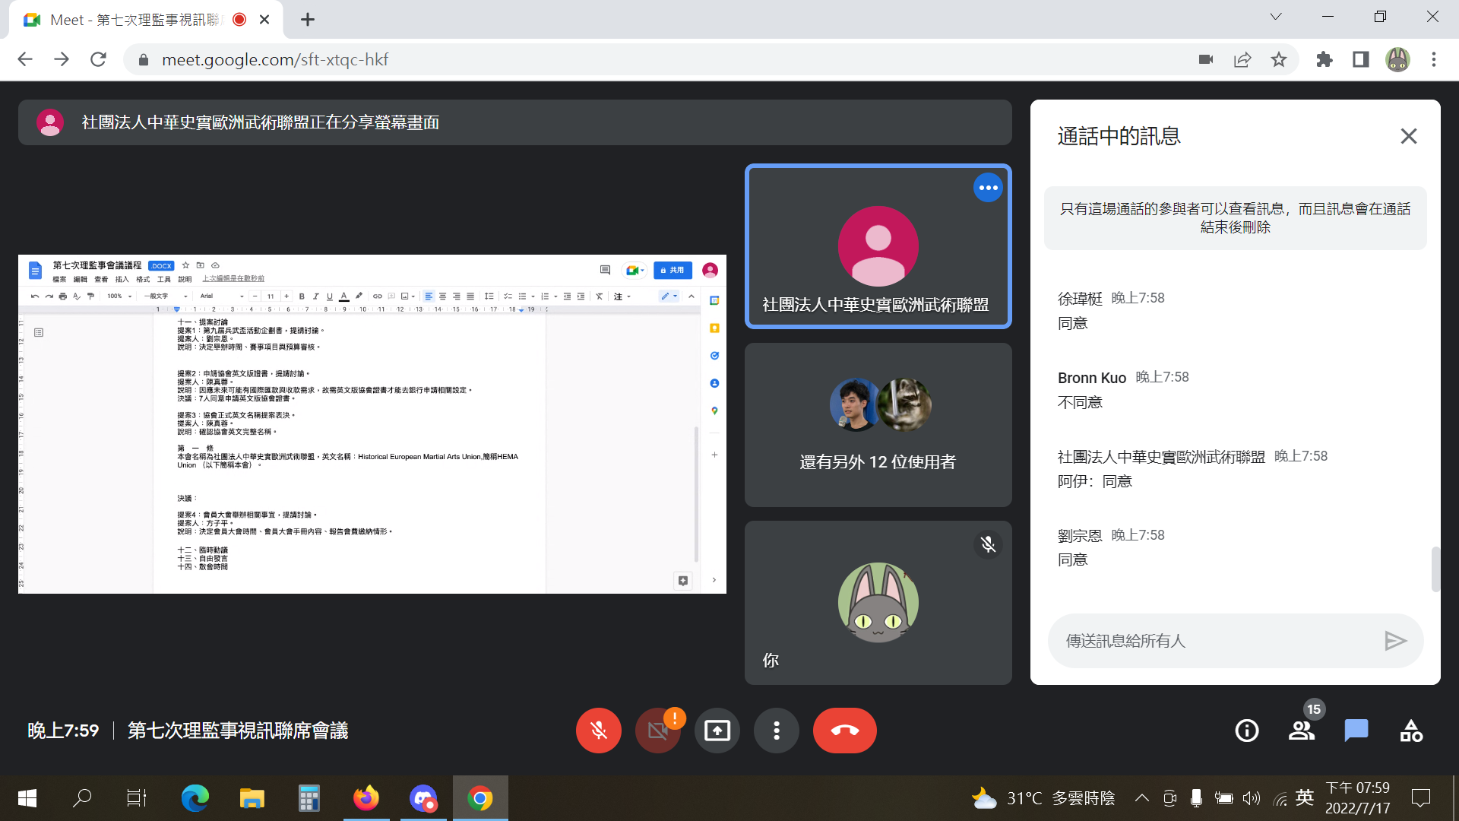Click the send message arrow icon
This screenshot has height=821, width=1459.
pos(1395,641)
